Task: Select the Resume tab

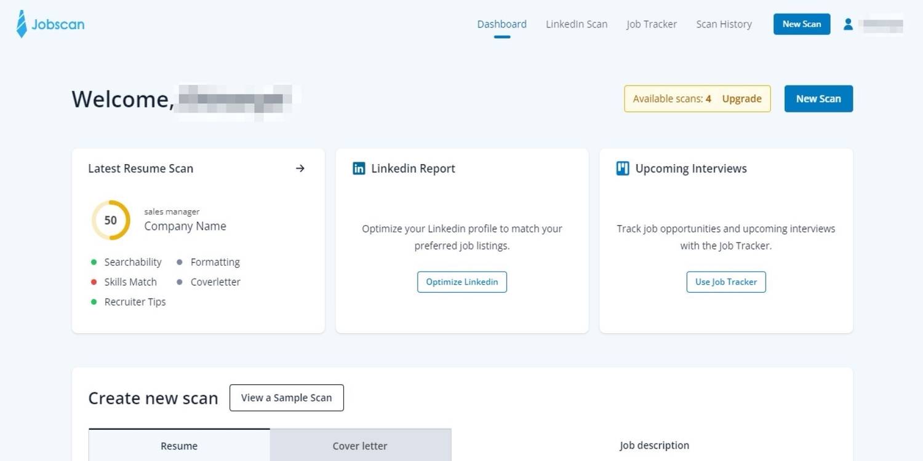Action: pos(179,446)
